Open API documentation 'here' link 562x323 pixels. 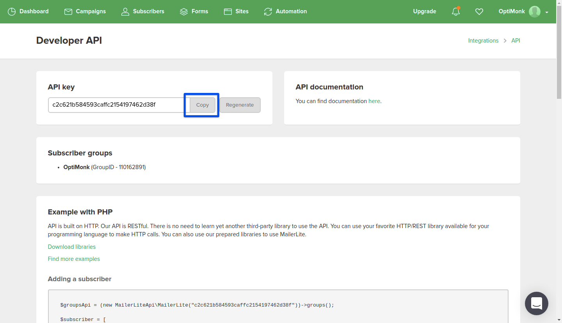coord(374,101)
